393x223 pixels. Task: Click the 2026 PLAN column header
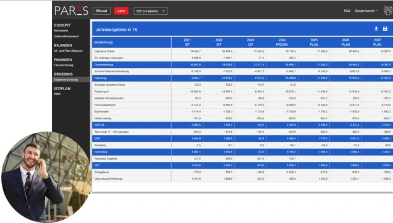tap(345, 43)
